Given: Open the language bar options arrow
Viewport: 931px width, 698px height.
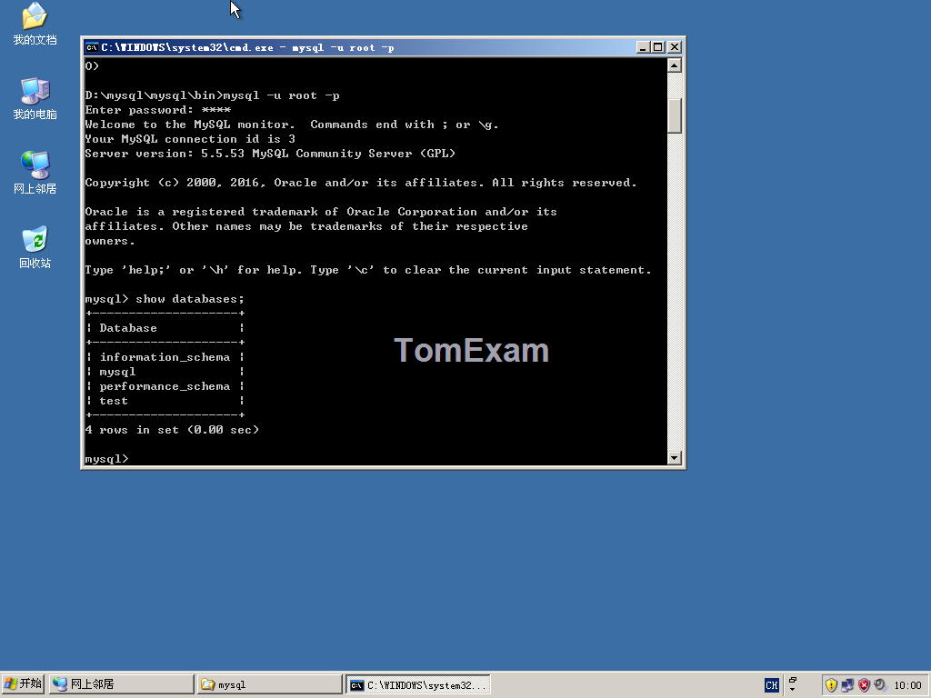Looking at the screenshot, I should tap(793, 690).
